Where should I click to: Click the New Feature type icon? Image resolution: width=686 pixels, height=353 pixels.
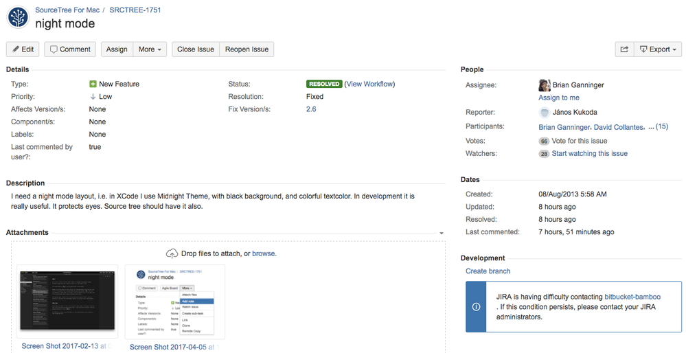93,84
